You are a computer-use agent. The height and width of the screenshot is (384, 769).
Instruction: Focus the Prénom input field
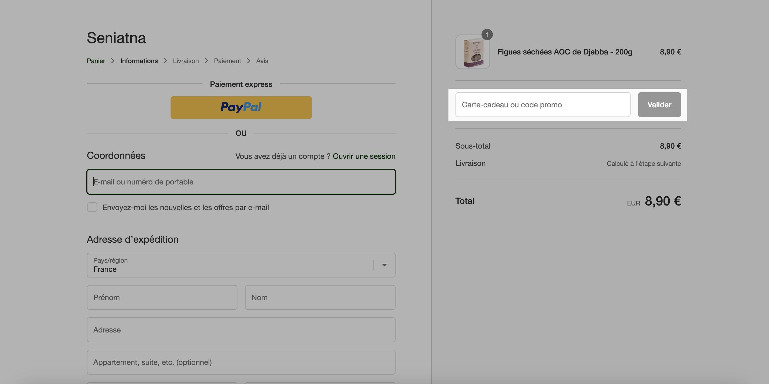coord(162,297)
